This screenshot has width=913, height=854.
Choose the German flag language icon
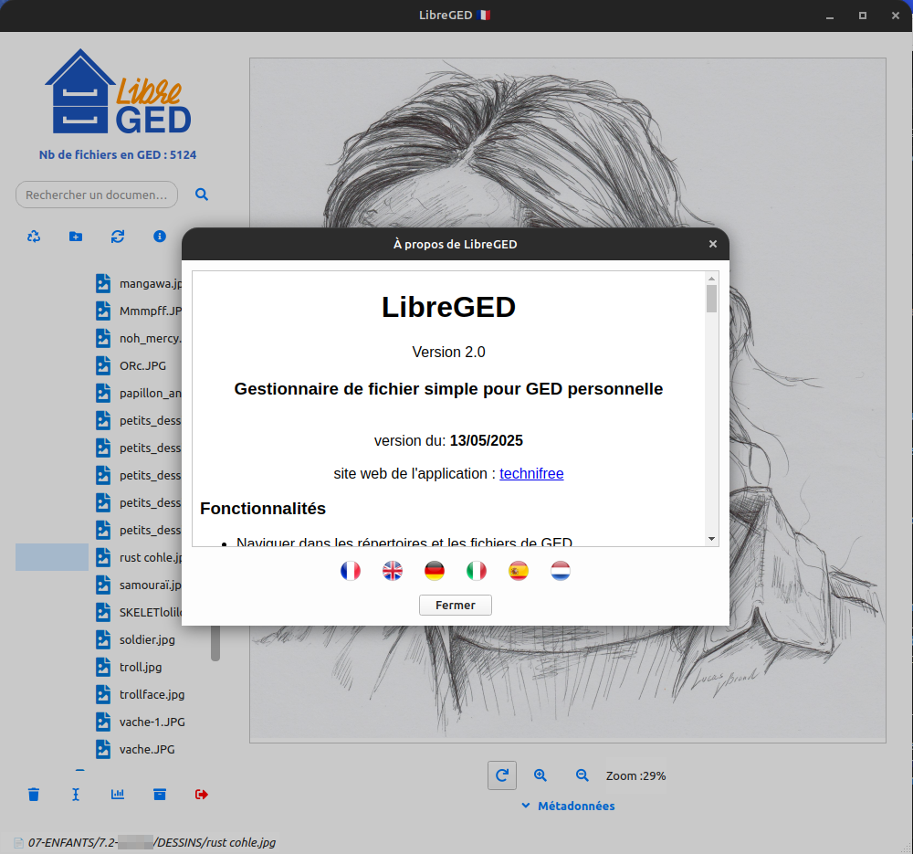tap(434, 571)
